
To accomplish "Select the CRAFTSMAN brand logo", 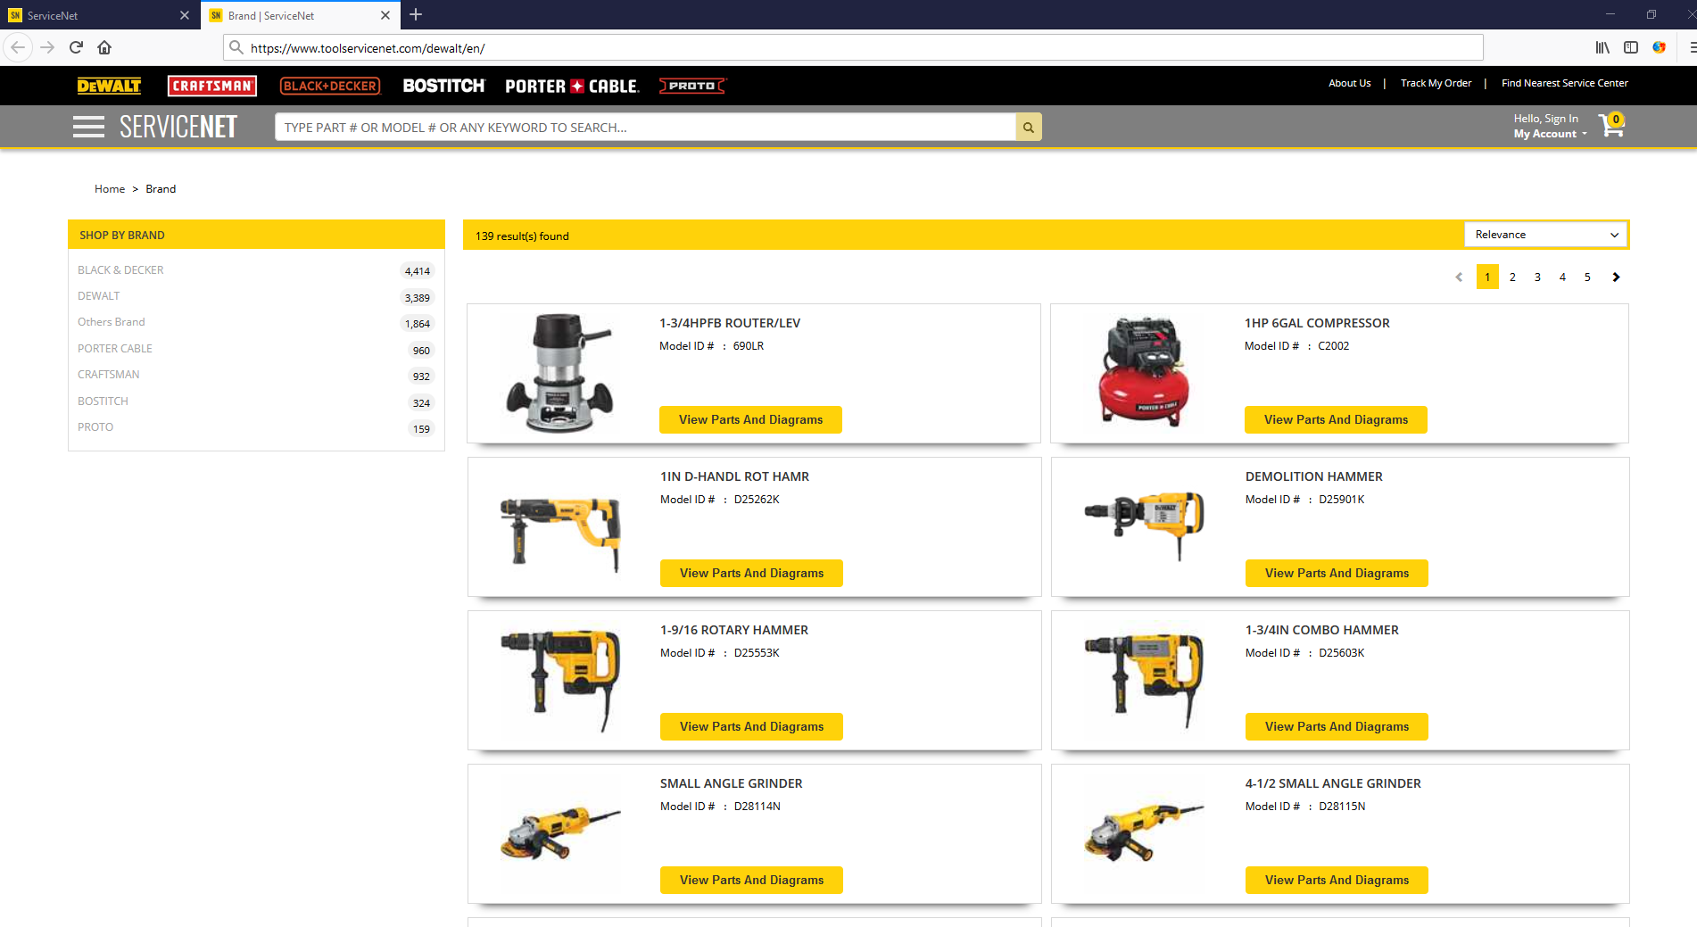I will (x=211, y=86).
